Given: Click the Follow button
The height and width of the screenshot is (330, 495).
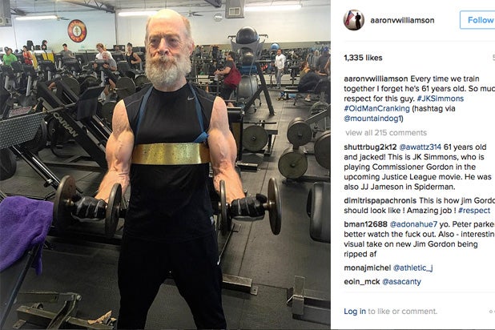Looking at the screenshot, I should click(x=477, y=20).
